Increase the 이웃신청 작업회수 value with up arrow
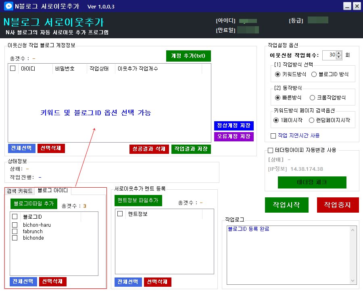Viewport: 363px width, 292px height. (x=339, y=53)
